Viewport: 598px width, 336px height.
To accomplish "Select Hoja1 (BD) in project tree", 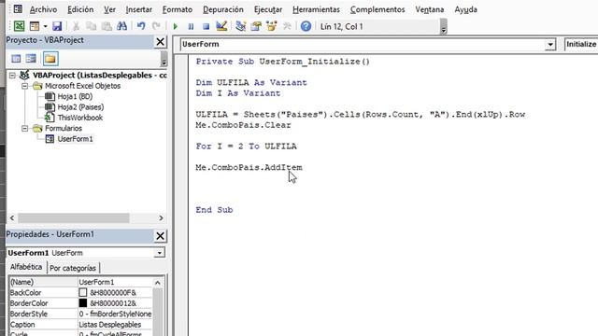I will coord(75,97).
